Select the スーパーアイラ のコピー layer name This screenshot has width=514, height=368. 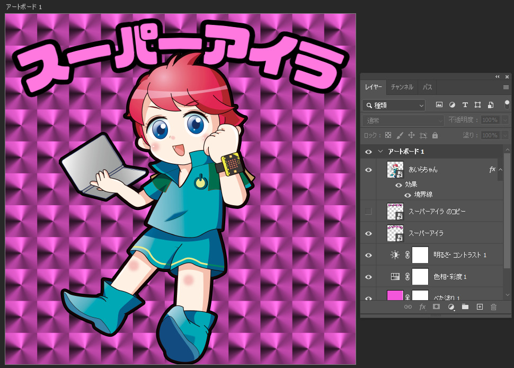437,212
